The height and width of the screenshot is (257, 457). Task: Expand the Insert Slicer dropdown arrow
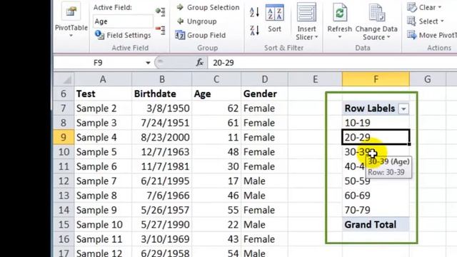coord(316,37)
